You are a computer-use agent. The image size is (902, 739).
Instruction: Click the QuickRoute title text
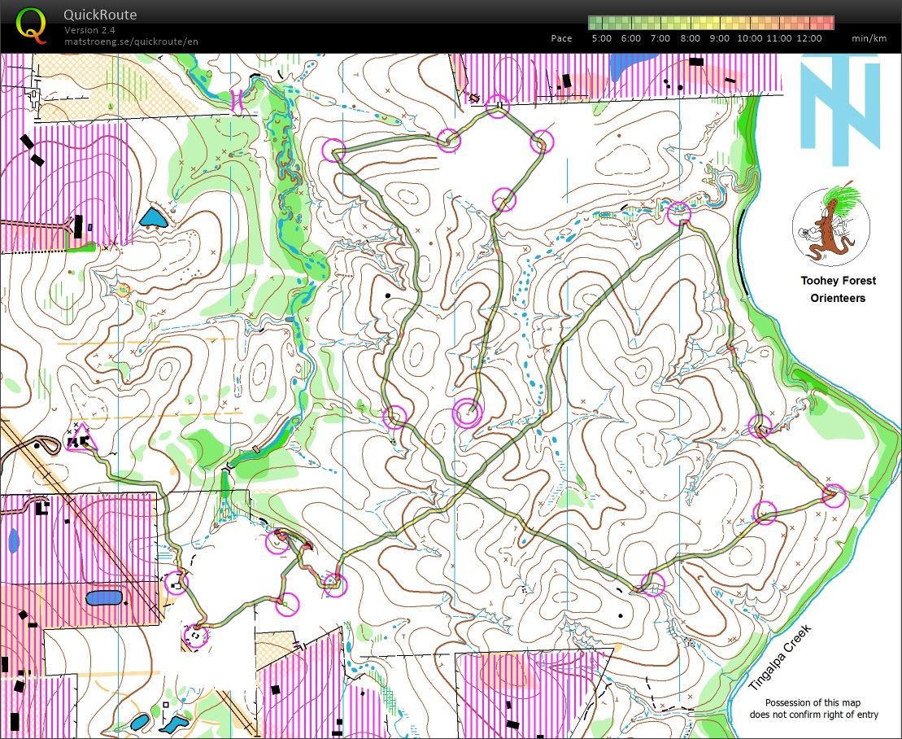click(x=101, y=14)
